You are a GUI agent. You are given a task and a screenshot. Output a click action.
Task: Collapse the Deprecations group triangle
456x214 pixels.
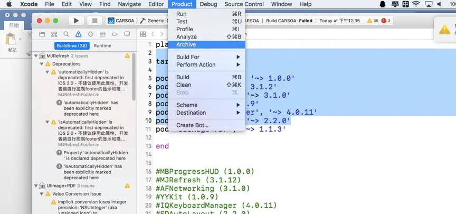(42, 64)
